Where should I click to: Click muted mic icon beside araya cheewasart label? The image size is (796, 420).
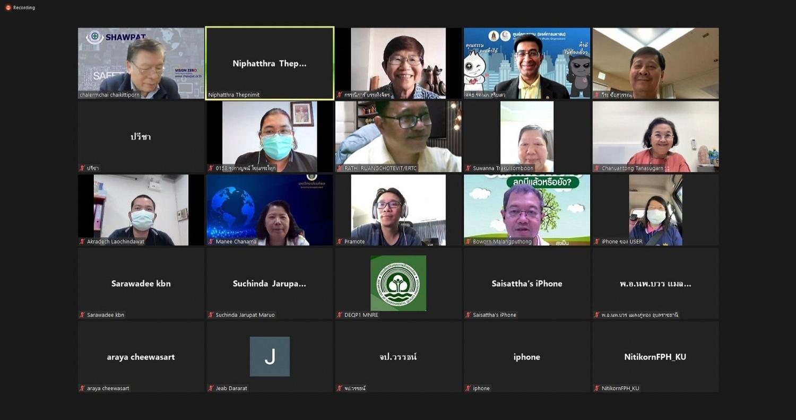[82, 388]
